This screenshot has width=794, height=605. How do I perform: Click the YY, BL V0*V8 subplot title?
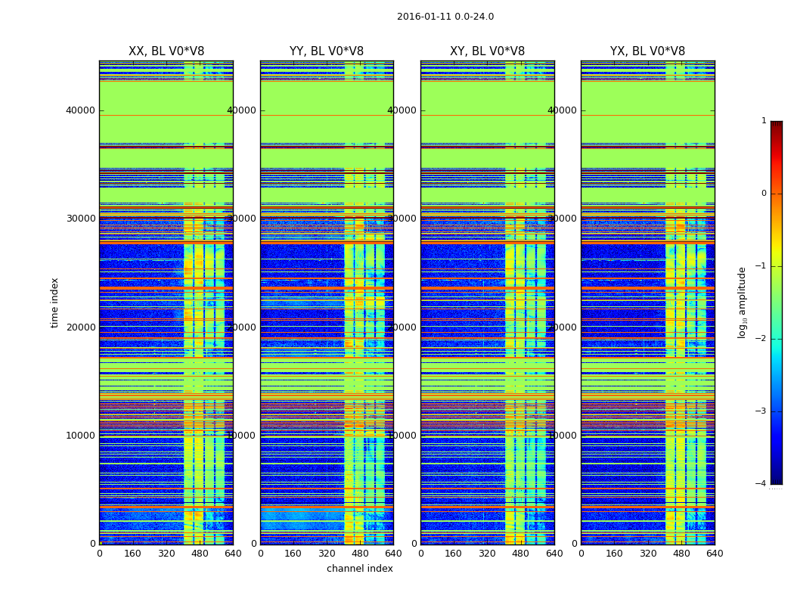(x=327, y=51)
